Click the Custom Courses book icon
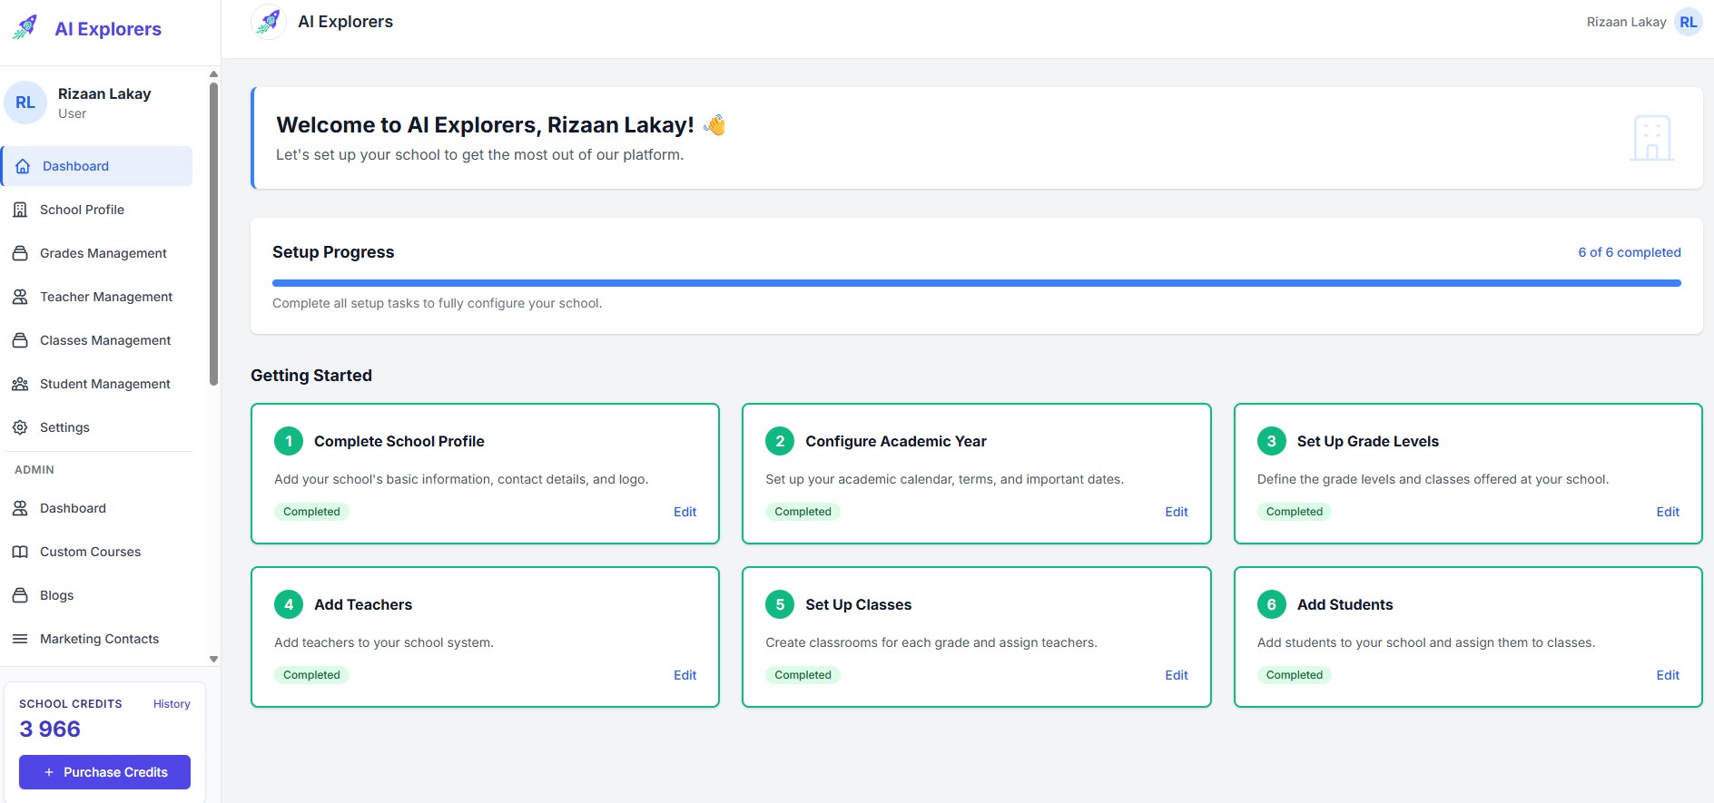 click(20, 552)
